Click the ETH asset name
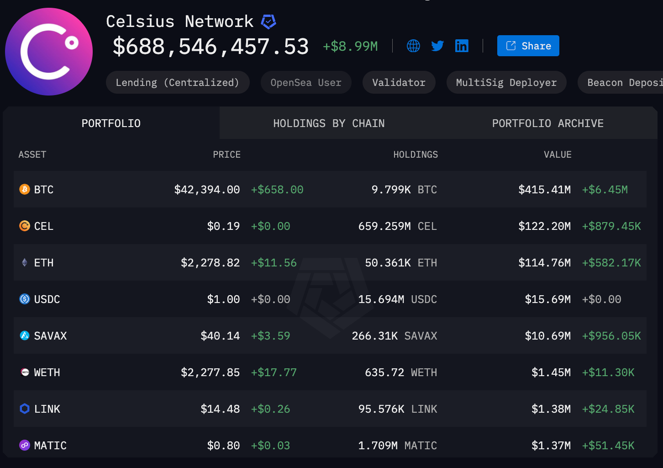This screenshot has height=468, width=663. [44, 262]
